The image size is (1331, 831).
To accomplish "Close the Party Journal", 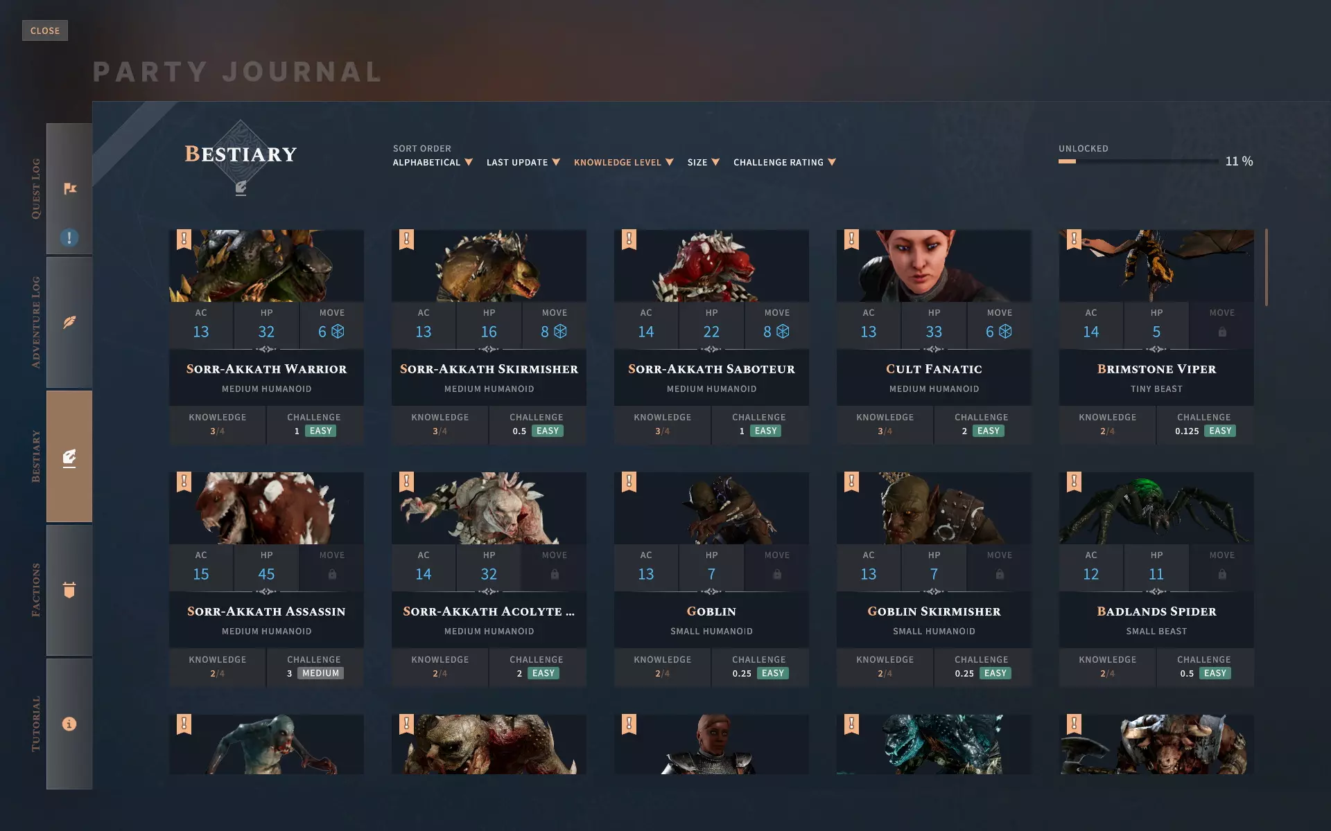I will [x=45, y=30].
